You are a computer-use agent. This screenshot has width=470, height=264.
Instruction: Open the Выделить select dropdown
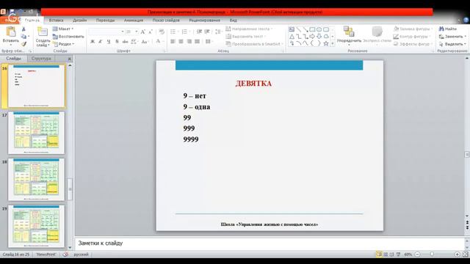pyautogui.click(x=452, y=44)
